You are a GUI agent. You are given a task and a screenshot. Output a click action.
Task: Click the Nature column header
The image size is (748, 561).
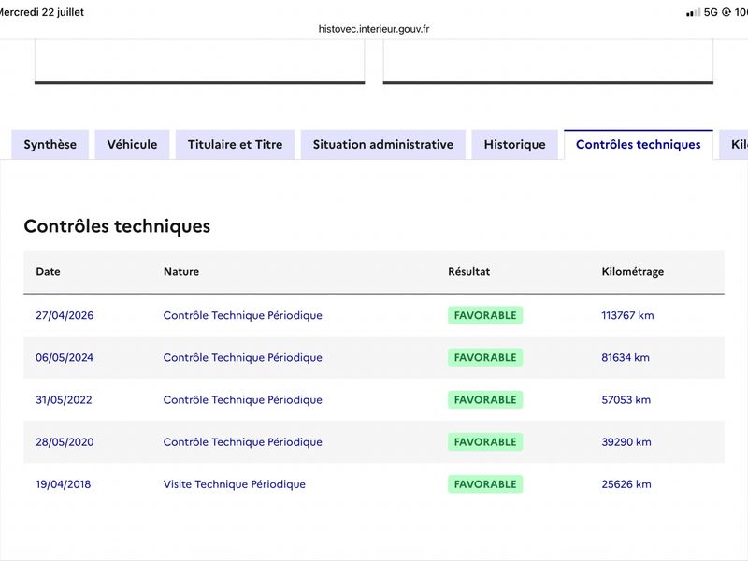click(x=181, y=272)
